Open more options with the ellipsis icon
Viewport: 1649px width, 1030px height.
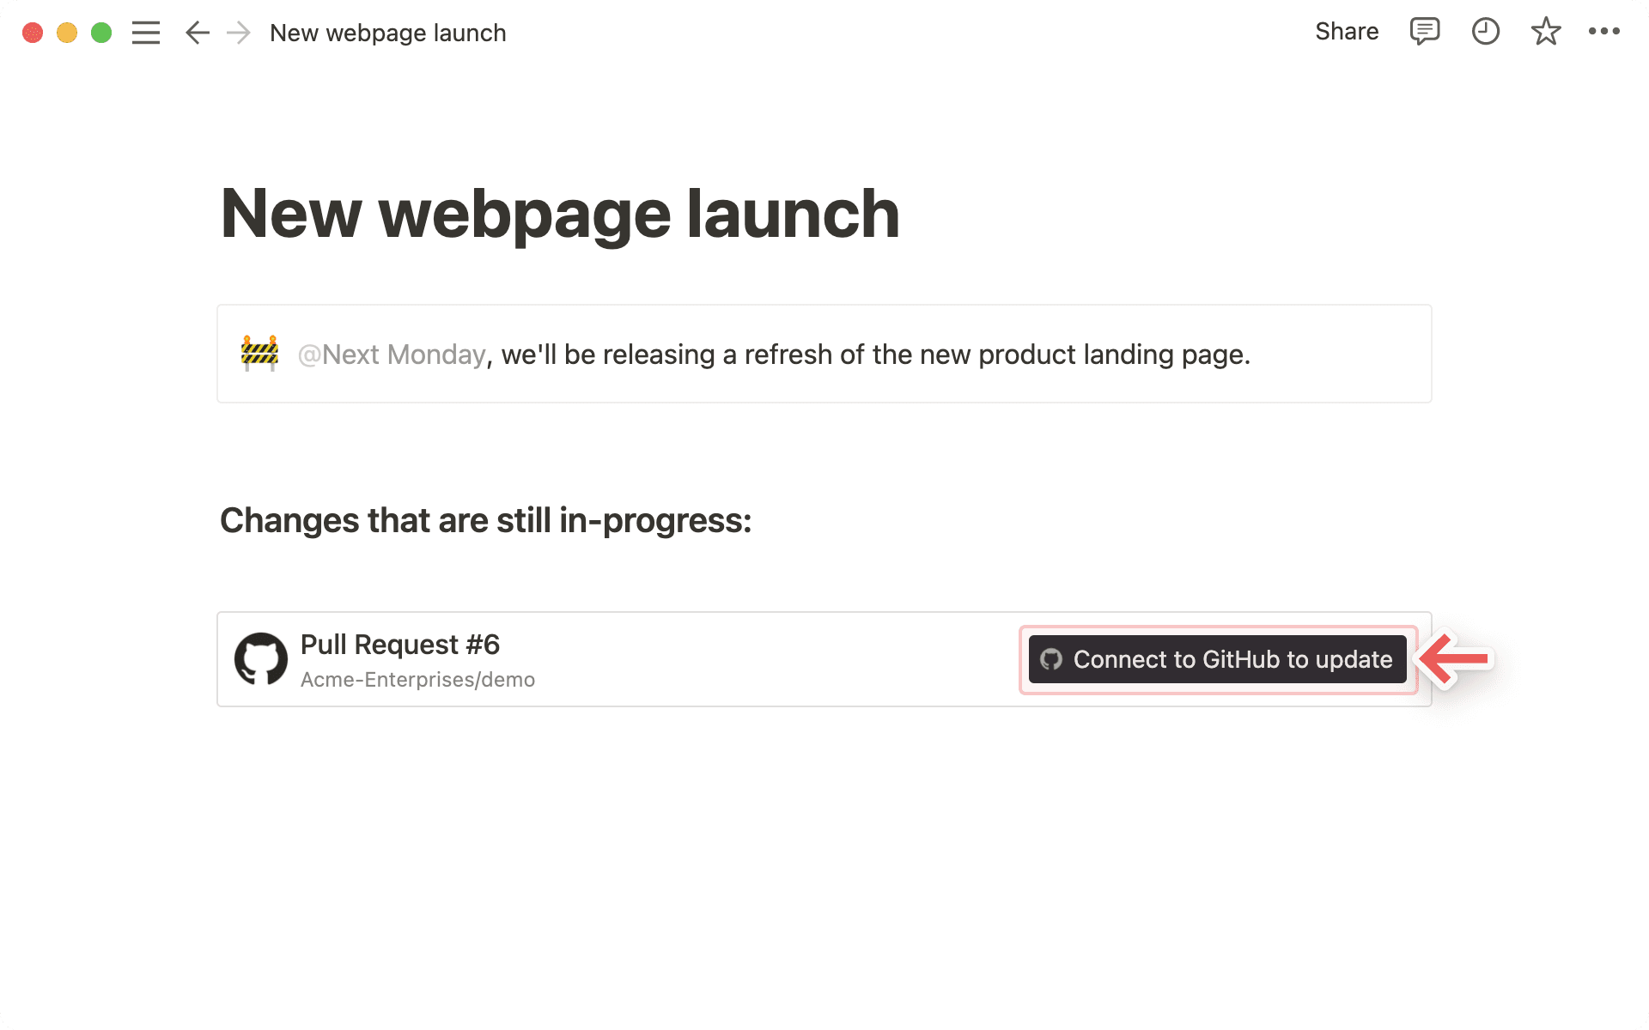(1604, 32)
